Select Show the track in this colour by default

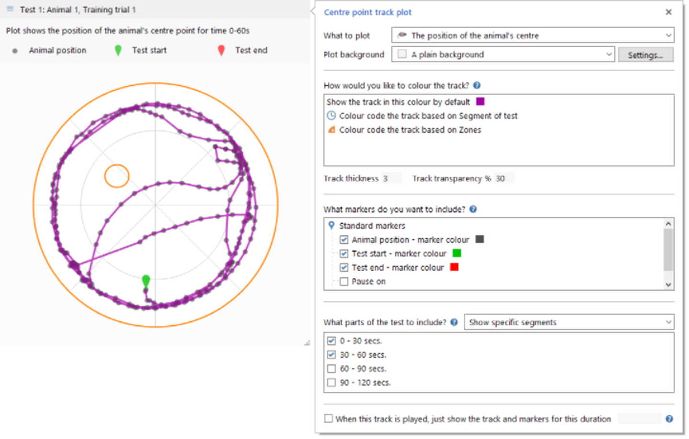click(398, 102)
